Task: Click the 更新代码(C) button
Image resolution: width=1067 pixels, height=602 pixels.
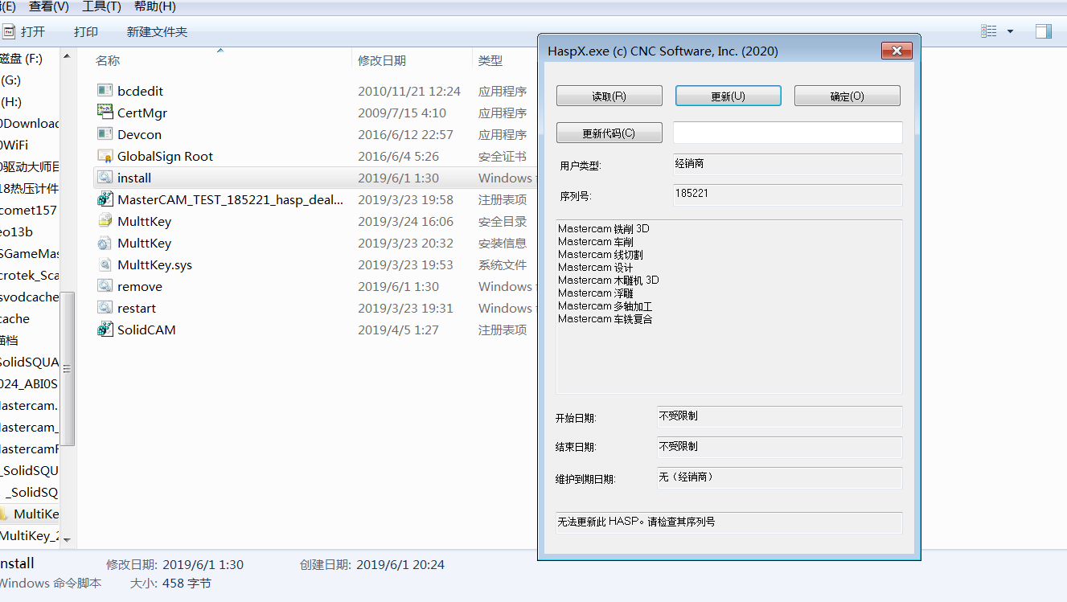Action: point(609,133)
